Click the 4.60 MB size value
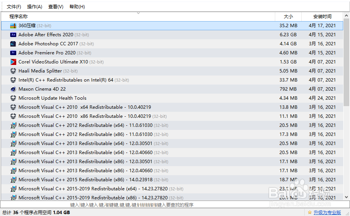 288,52
